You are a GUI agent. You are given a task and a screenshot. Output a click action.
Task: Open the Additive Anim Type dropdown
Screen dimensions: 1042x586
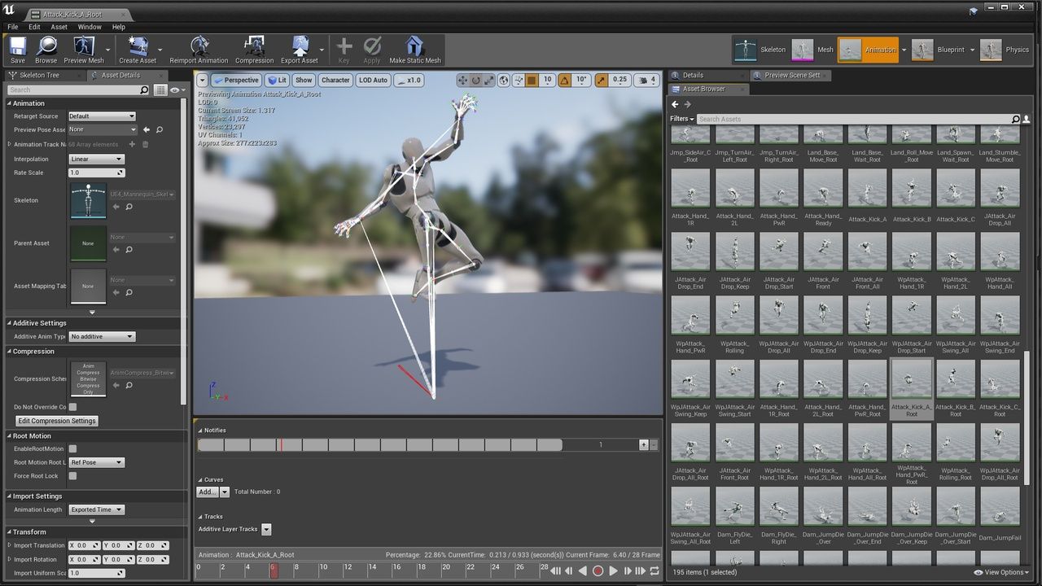coord(102,336)
